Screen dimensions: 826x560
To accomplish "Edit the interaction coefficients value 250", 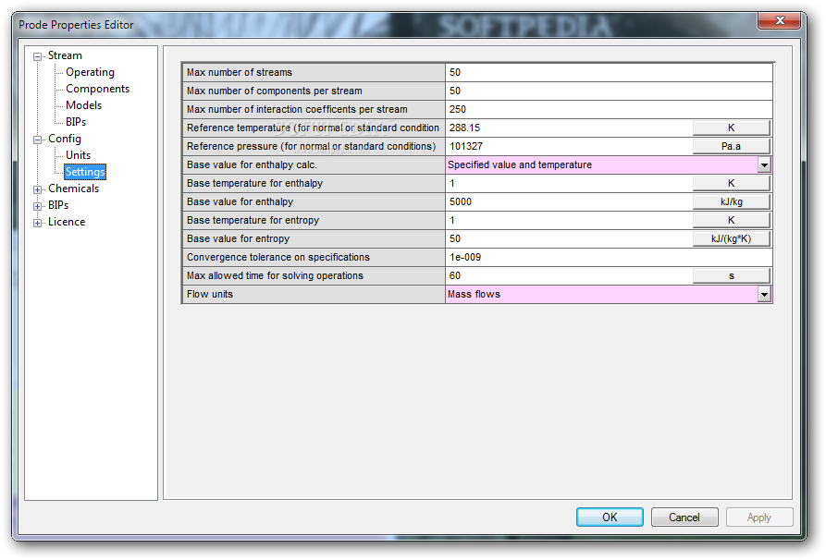I will pos(609,109).
